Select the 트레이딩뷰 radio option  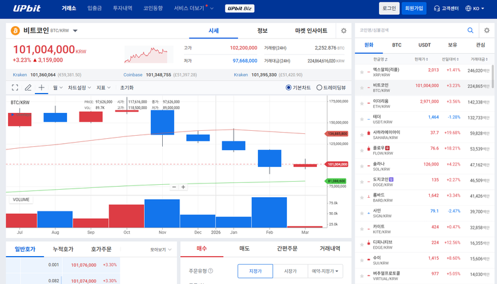pyautogui.click(x=319, y=88)
